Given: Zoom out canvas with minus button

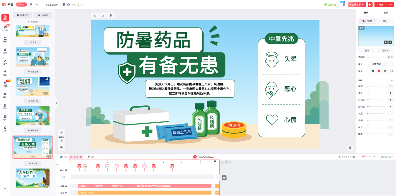Looking at the screenshot, I should click(x=62, y=132).
